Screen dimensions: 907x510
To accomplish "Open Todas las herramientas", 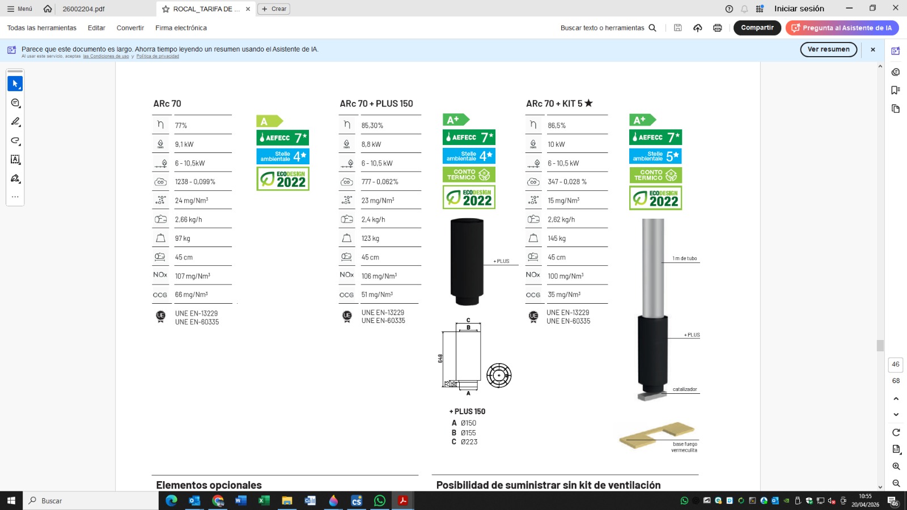I will coord(42,28).
